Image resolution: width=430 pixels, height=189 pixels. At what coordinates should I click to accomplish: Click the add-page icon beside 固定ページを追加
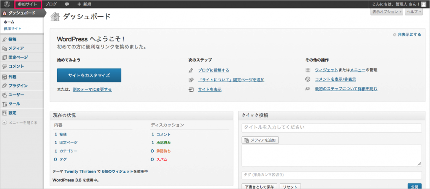(x=191, y=80)
